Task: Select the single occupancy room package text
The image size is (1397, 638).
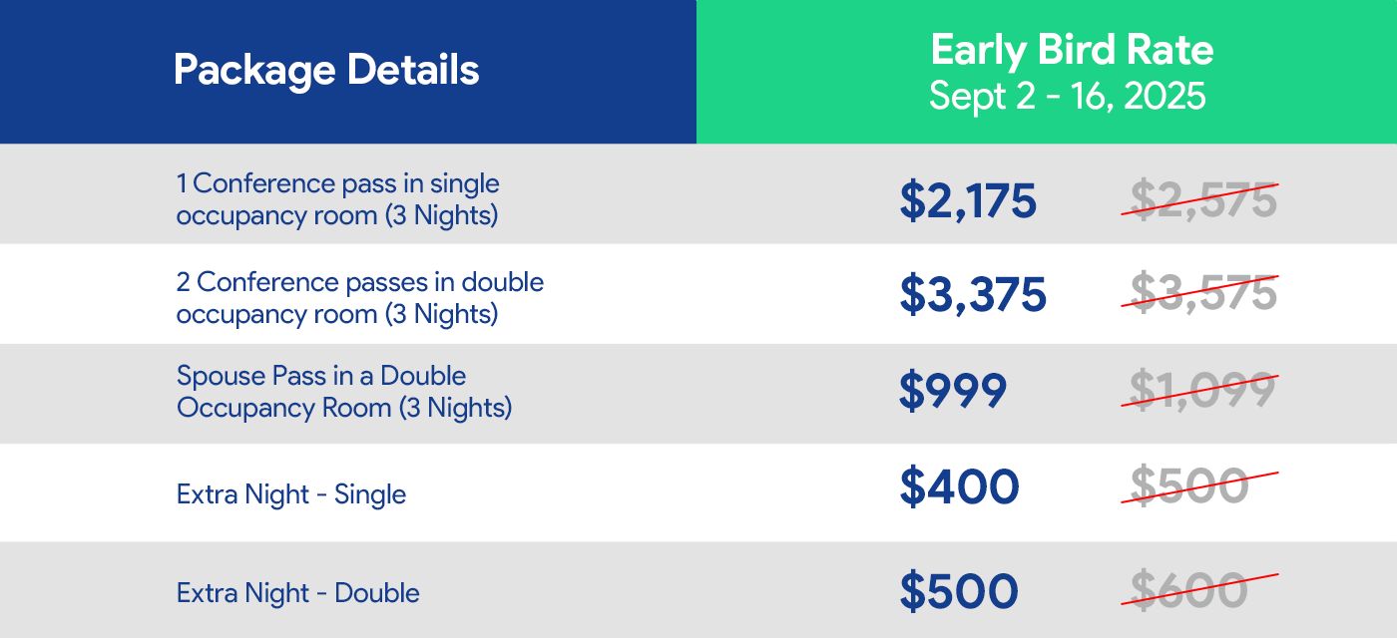Action: coord(338,199)
